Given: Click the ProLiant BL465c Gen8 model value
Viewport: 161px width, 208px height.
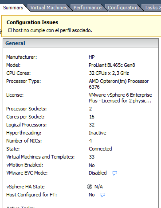Looking at the screenshot, I should 112,65.
